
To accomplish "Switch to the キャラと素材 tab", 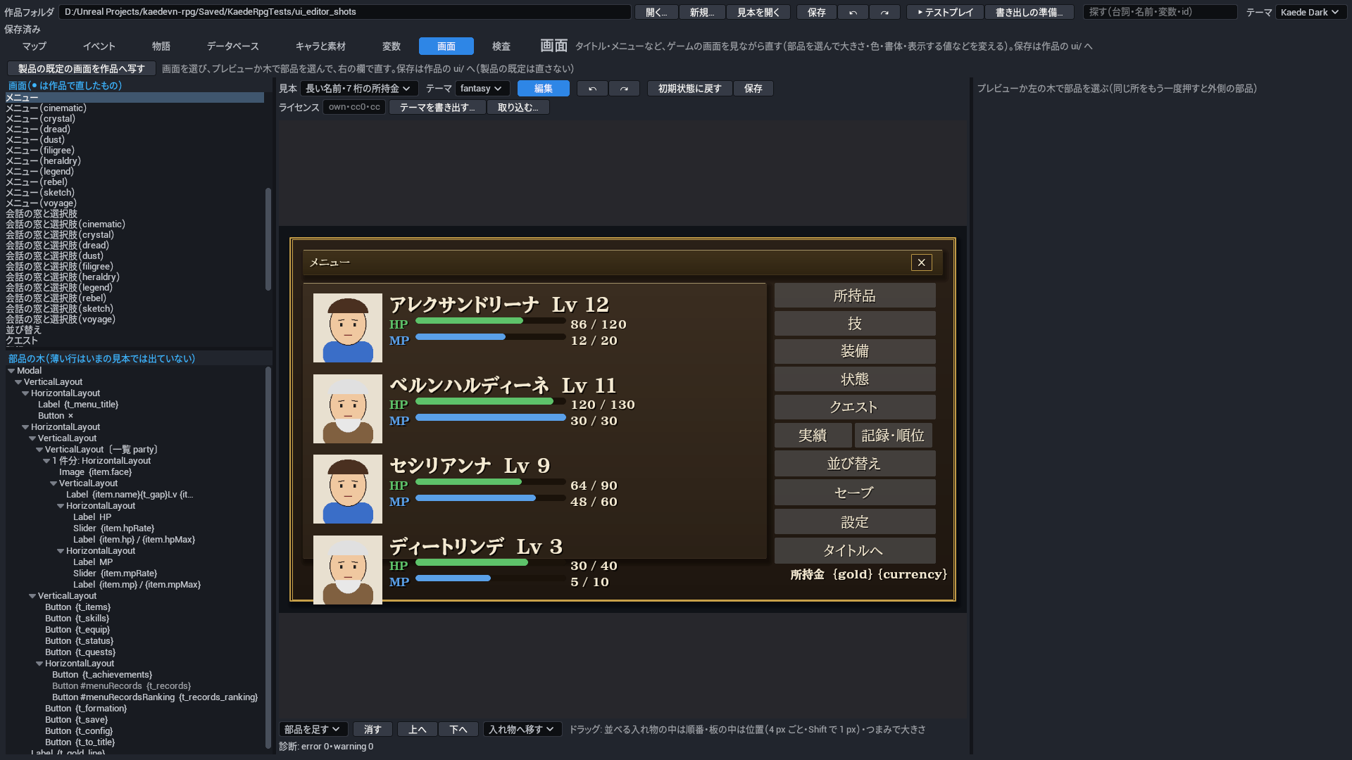I will point(320,46).
